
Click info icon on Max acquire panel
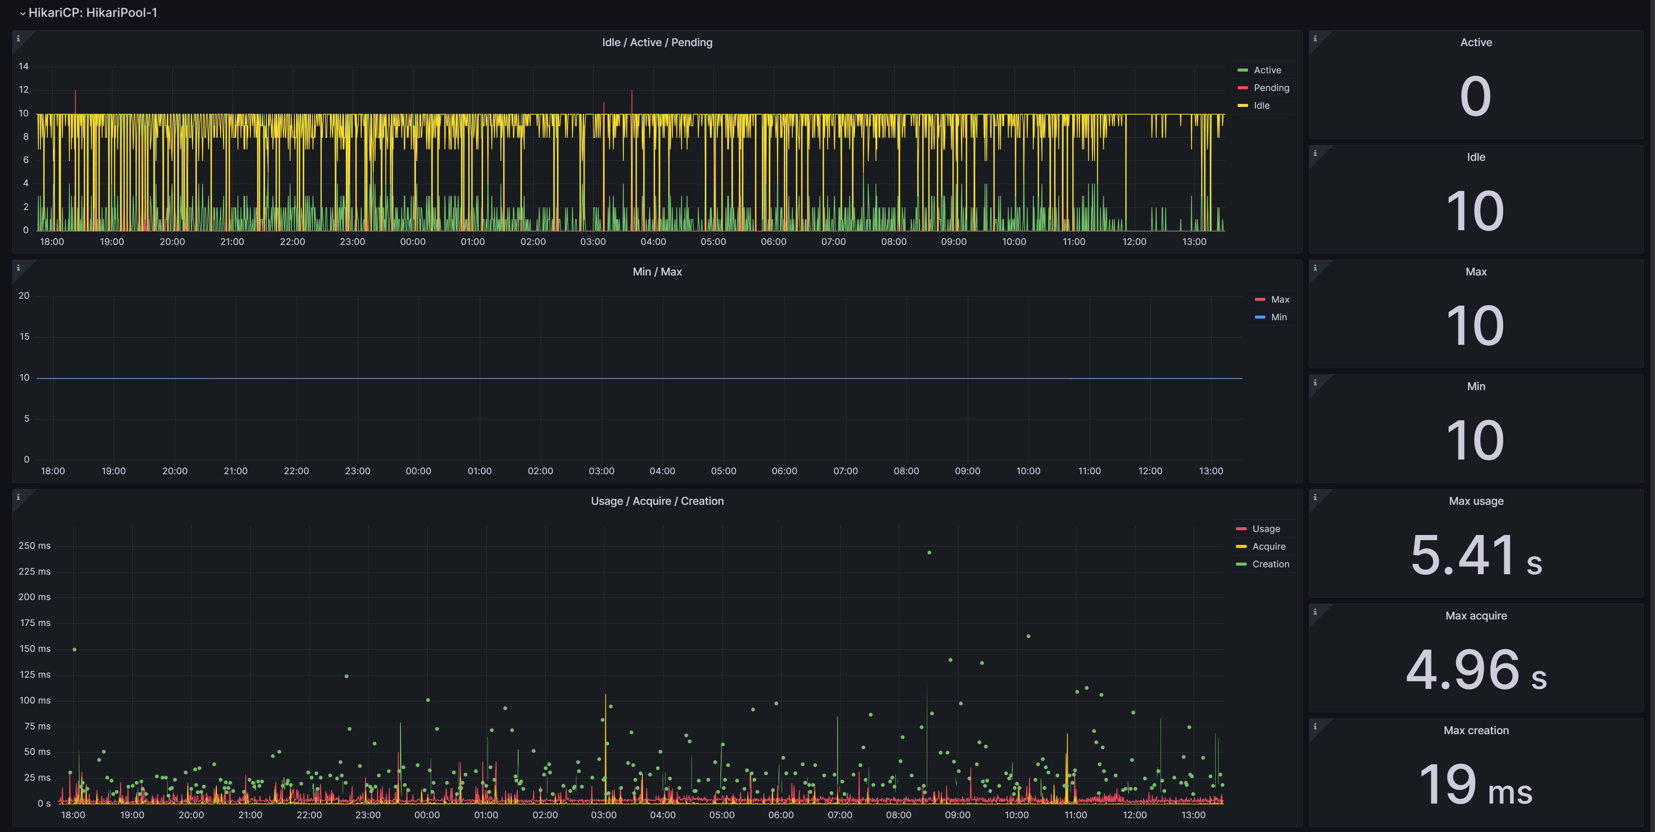[x=1315, y=612]
